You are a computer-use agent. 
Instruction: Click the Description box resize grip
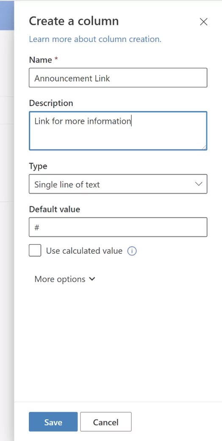click(x=204, y=147)
